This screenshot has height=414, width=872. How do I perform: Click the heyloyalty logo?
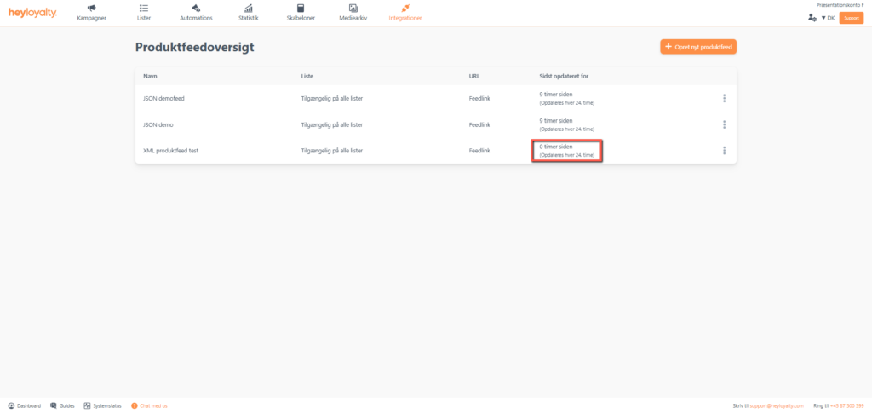coord(32,13)
